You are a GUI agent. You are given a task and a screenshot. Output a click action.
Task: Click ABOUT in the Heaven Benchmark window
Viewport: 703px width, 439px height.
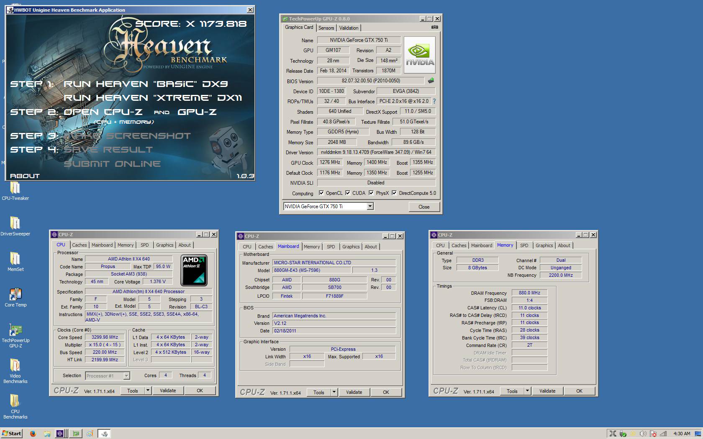click(x=25, y=176)
